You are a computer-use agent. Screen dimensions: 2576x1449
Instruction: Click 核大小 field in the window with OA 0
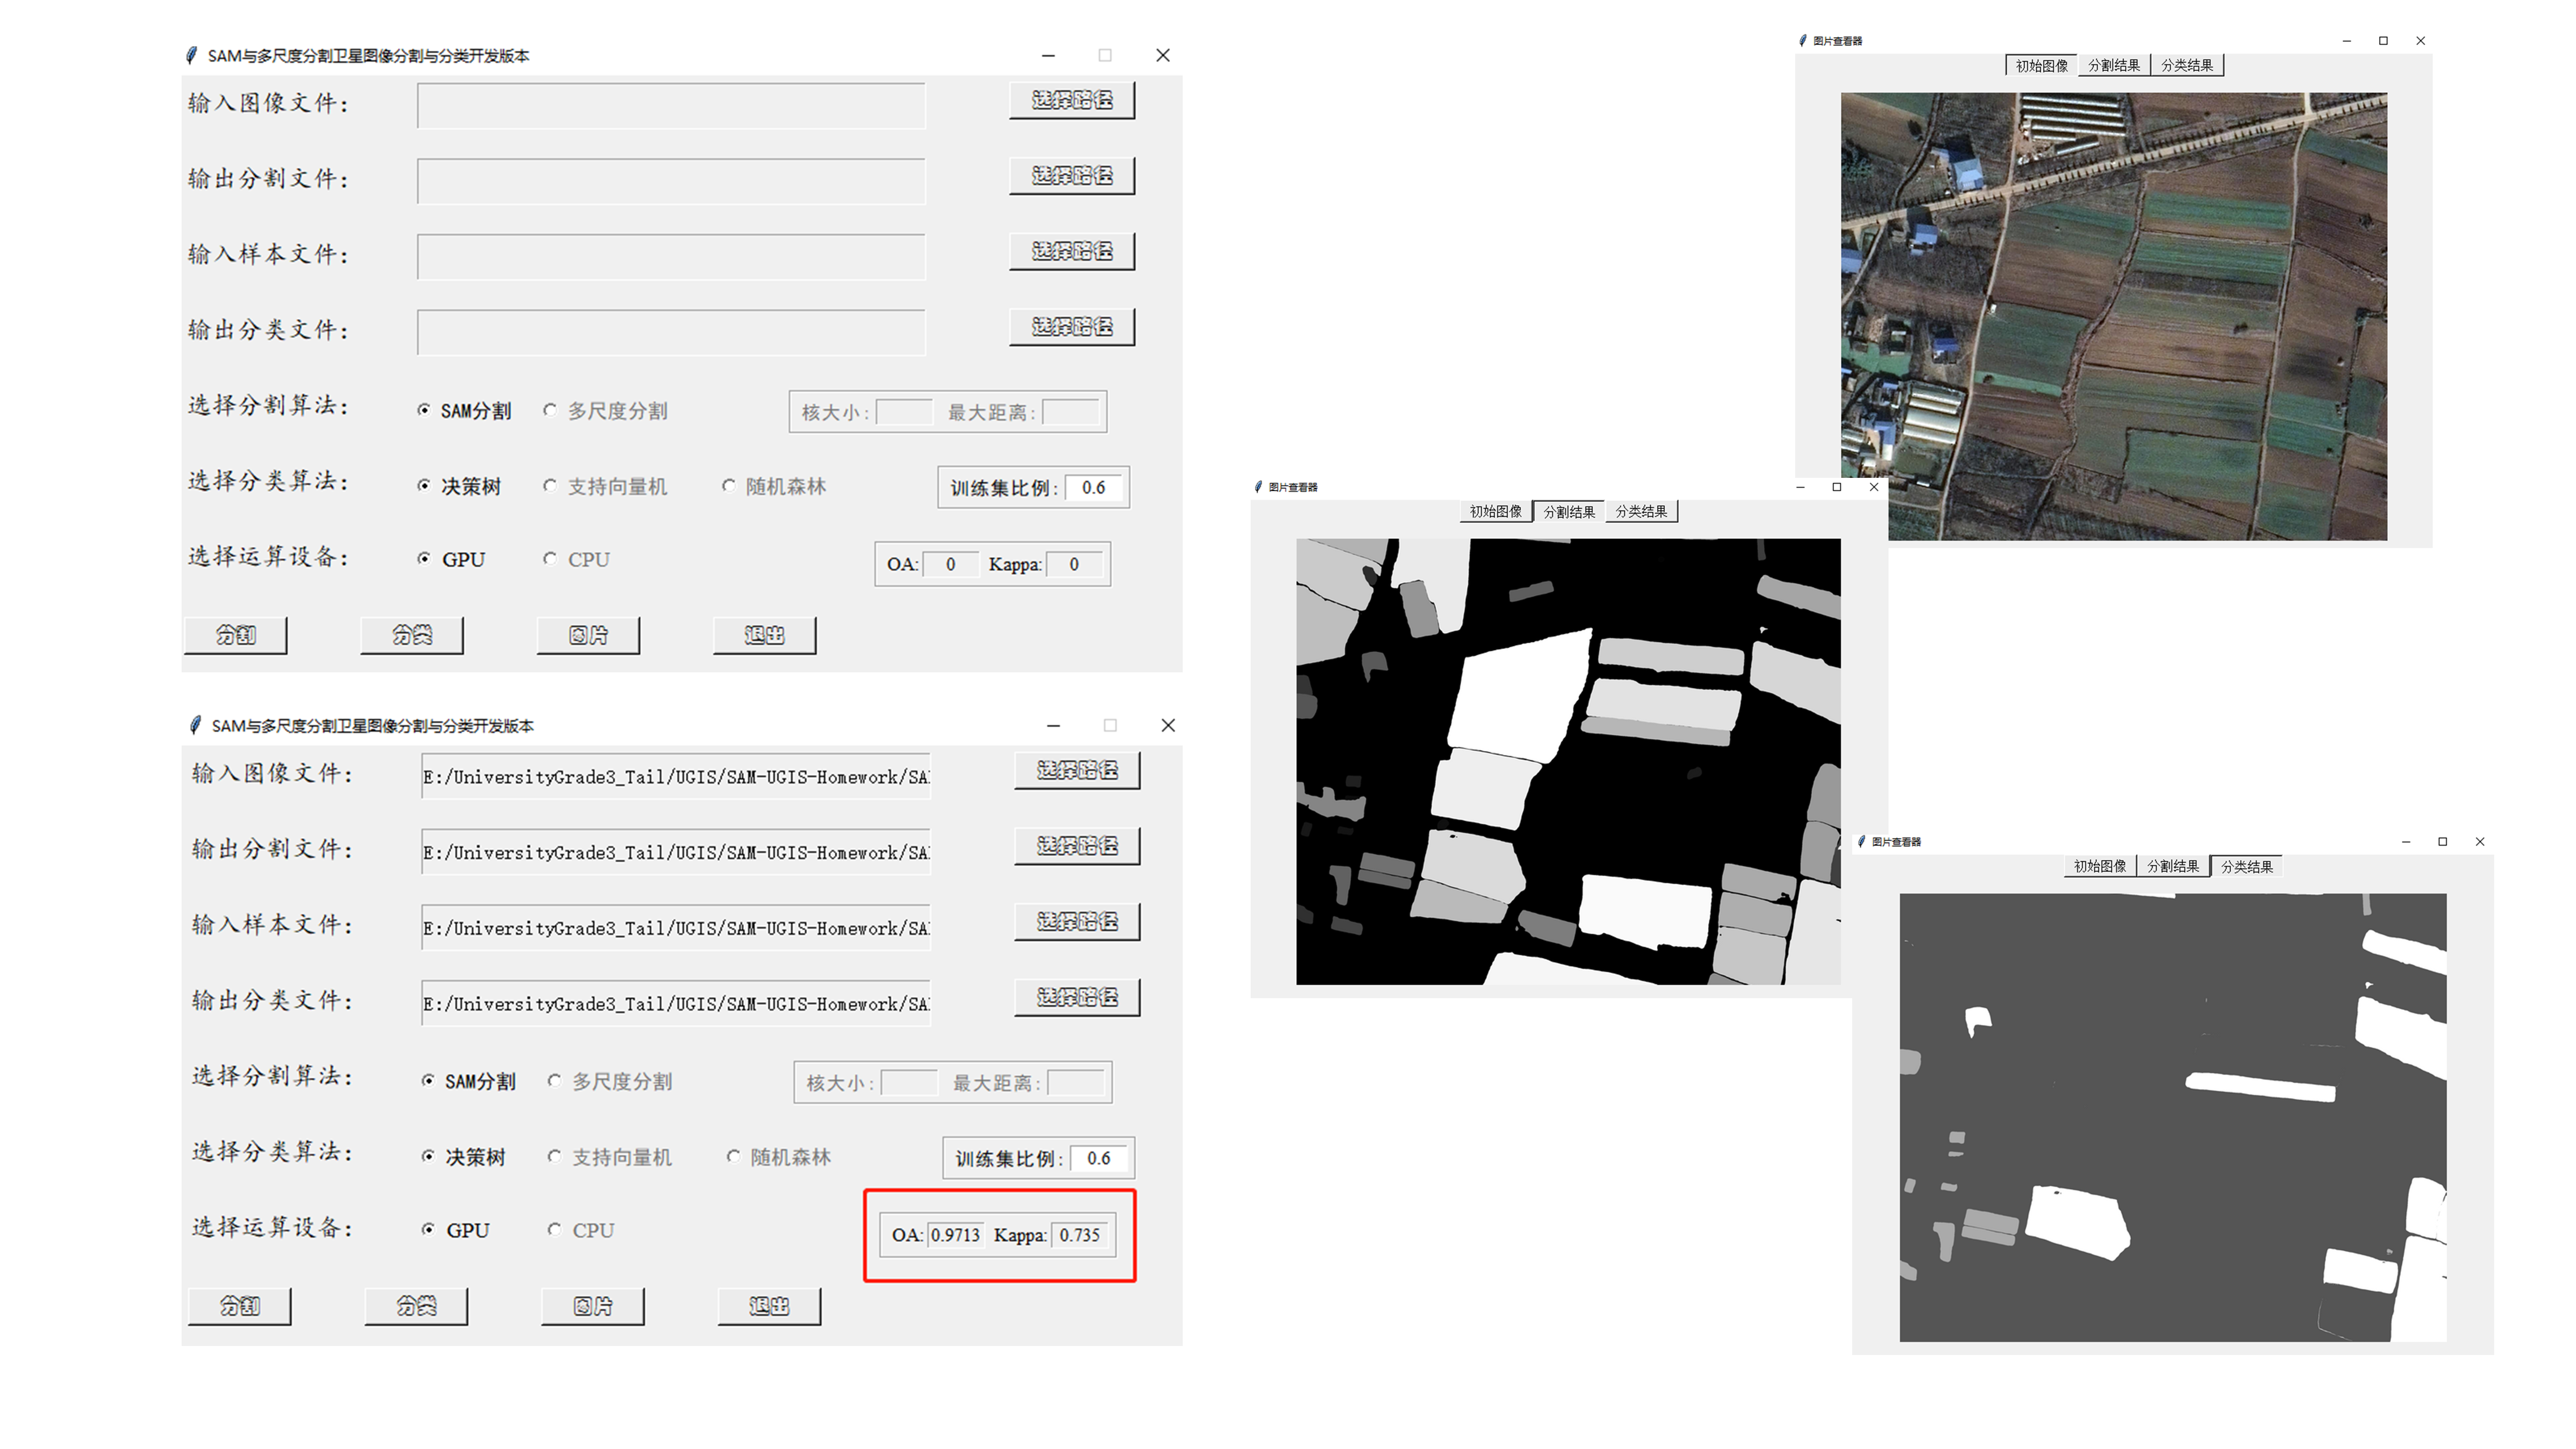click(x=904, y=412)
